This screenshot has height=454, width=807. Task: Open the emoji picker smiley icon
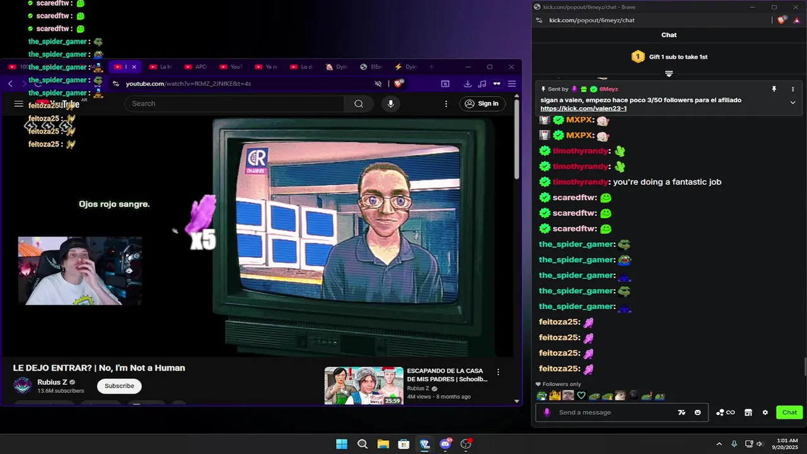(697, 412)
